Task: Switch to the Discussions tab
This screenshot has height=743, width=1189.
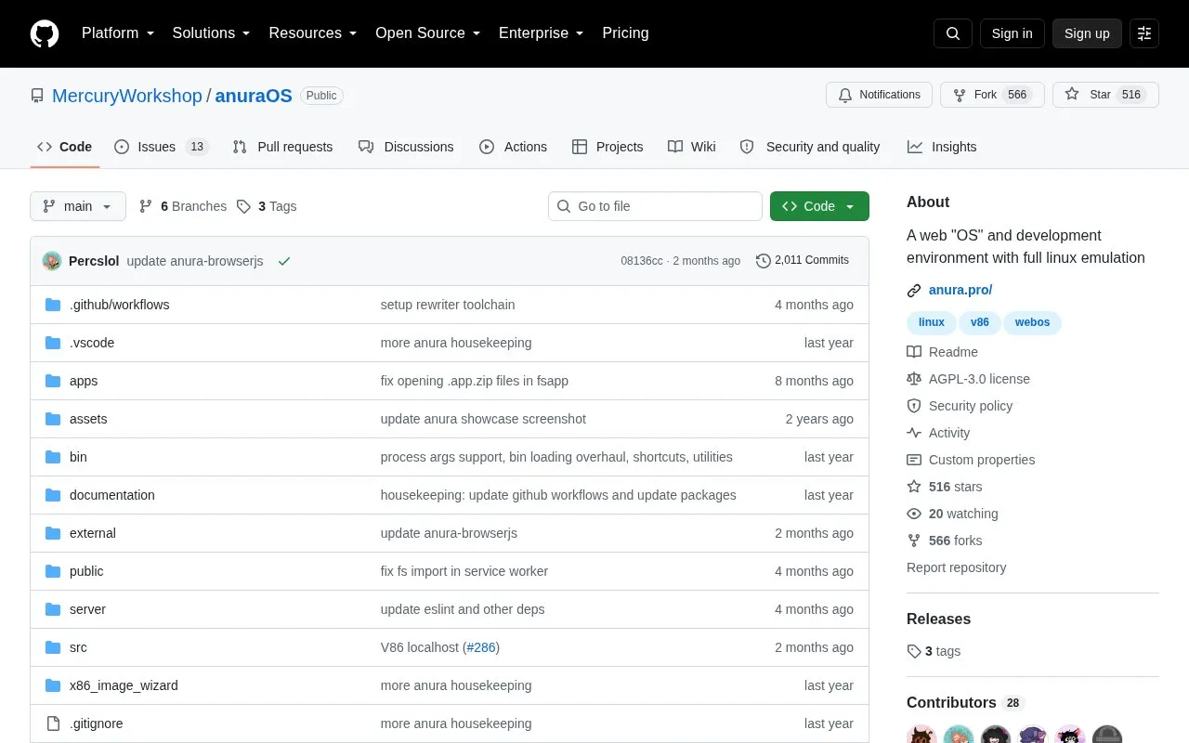Action: pyautogui.click(x=406, y=147)
